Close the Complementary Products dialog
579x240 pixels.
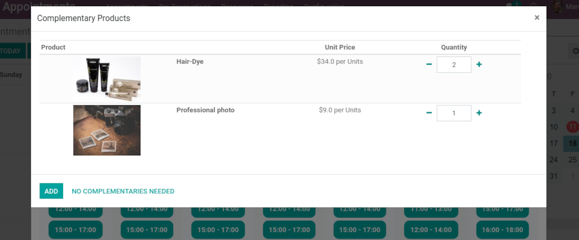537,17
